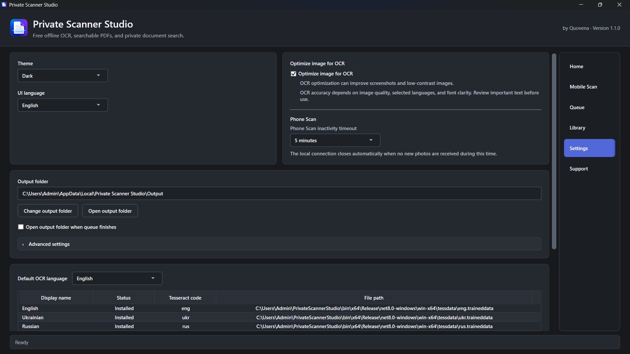Click the 'ukr' Tesseract code cell

[x=186, y=317]
